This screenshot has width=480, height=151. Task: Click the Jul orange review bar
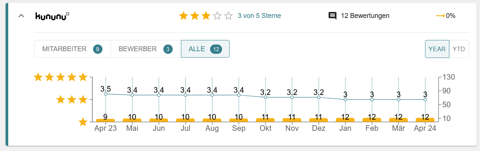pyautogui.click(x=185, y=120)
